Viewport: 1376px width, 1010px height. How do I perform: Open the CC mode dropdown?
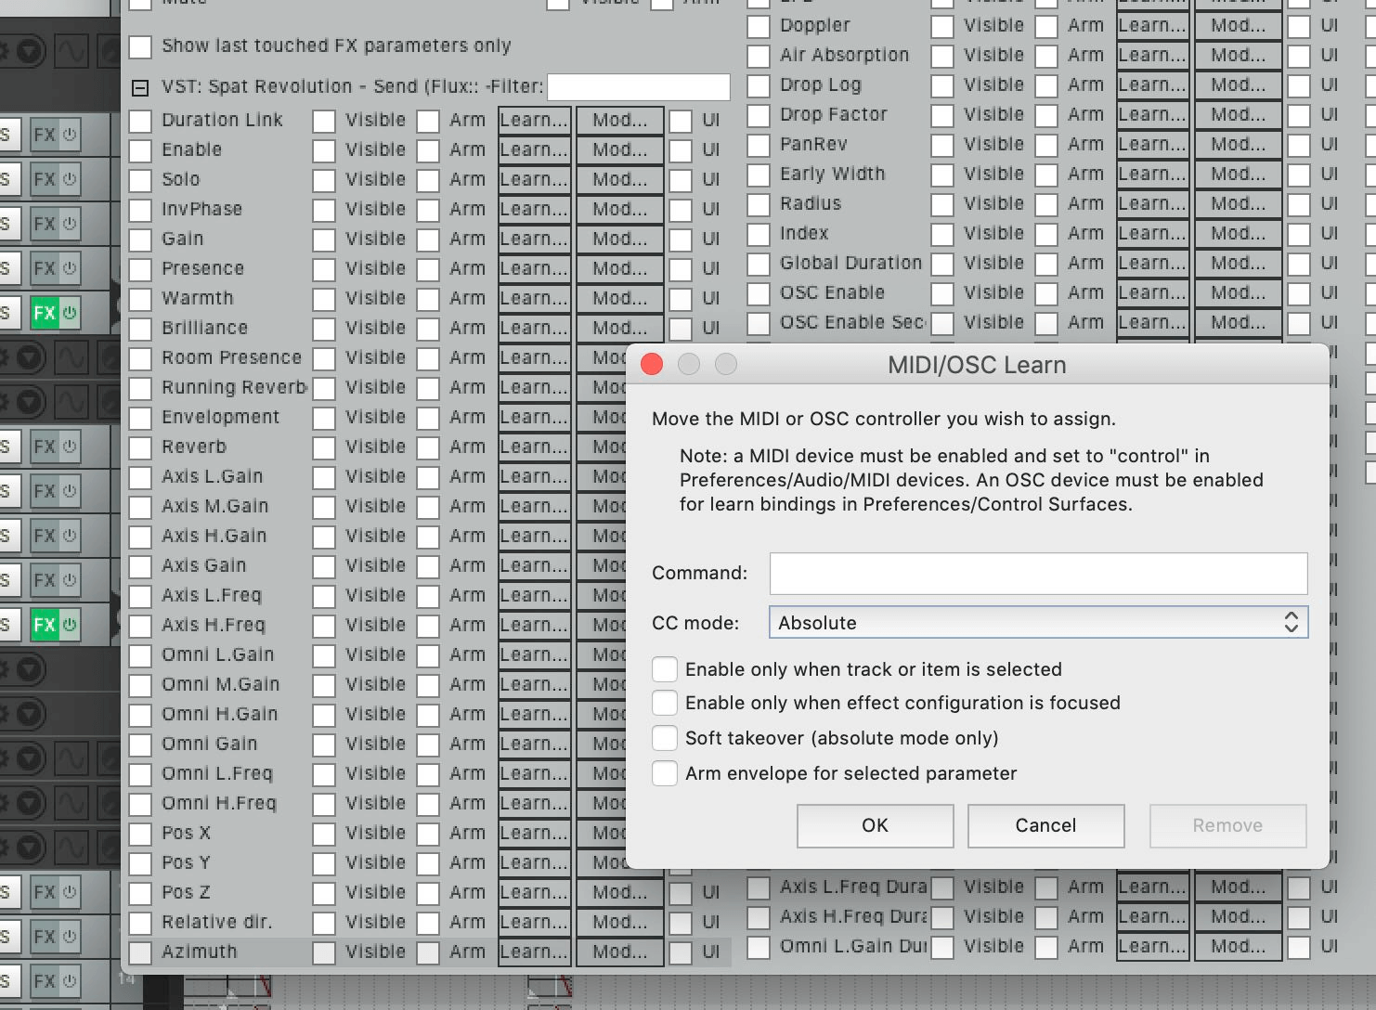1038,623
